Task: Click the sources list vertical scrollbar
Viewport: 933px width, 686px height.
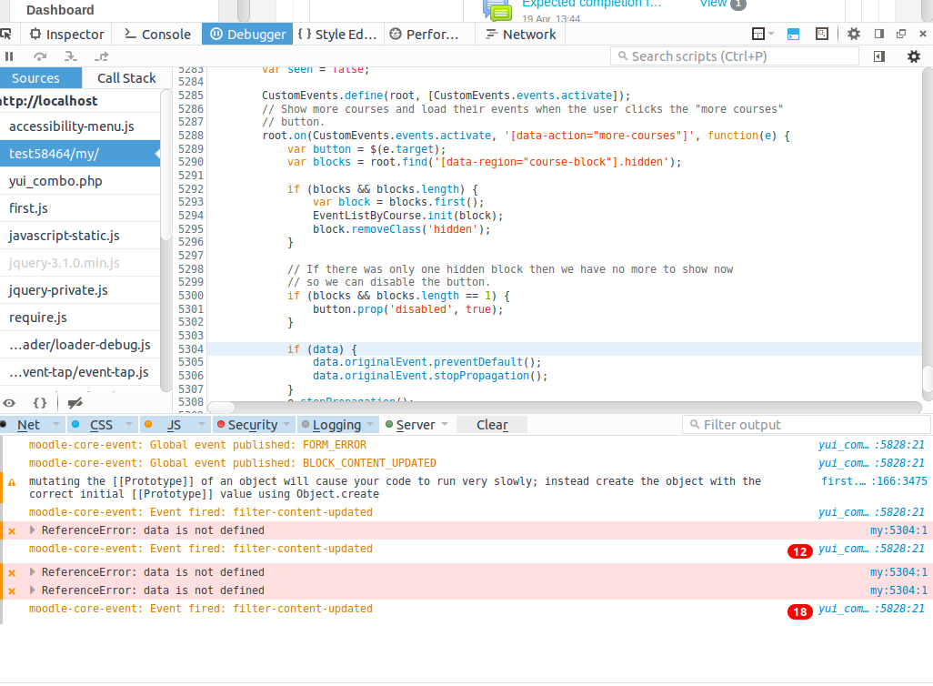Action: (x=166, y=166)
